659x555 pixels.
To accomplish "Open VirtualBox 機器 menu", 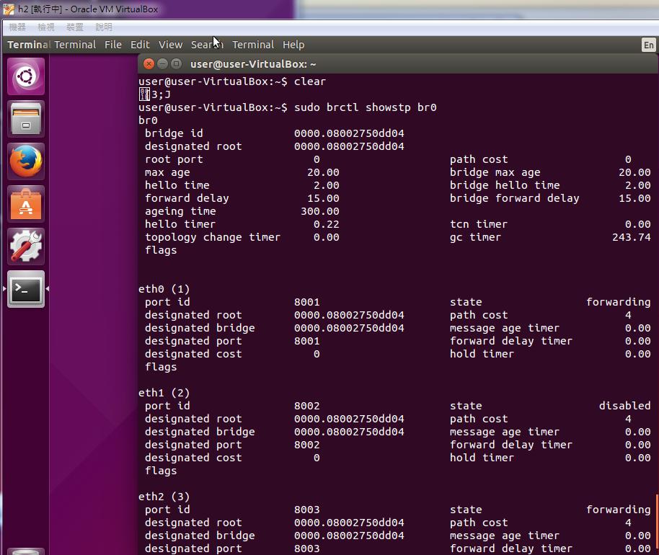I will click(17, 27).
